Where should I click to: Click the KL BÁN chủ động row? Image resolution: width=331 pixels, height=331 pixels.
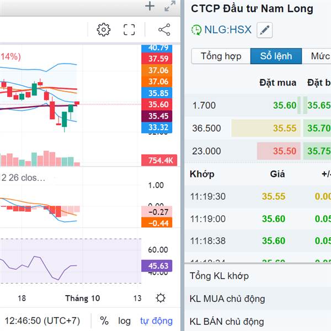(x=258, y=321)
